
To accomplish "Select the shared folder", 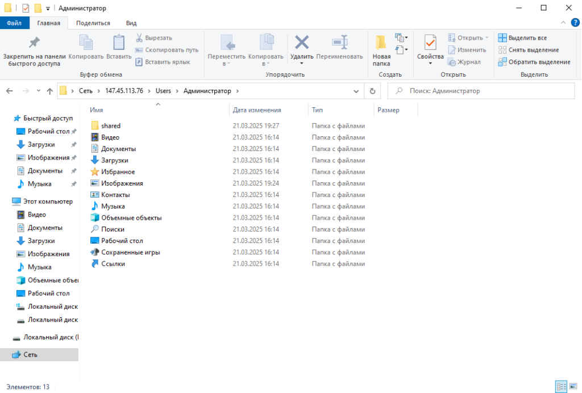I will click(x=111, y=126).
